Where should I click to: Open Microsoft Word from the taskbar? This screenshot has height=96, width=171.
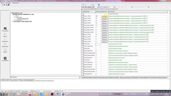(57, 94)
